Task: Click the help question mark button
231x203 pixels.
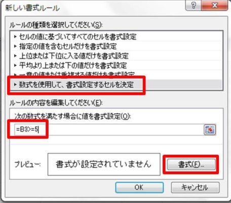Action: [194, 6]
